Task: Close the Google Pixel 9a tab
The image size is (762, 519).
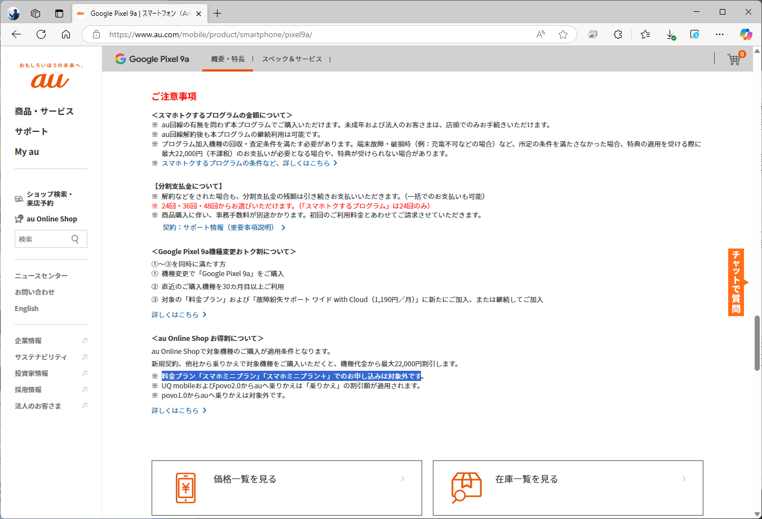Action: tap(198, 14)
